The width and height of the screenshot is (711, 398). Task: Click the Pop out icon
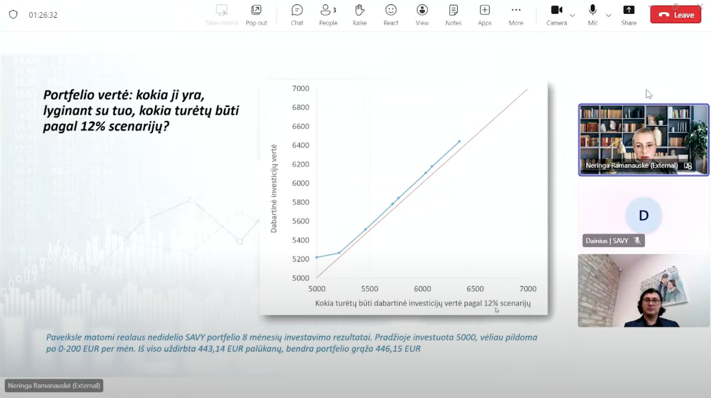coord(256,15)
